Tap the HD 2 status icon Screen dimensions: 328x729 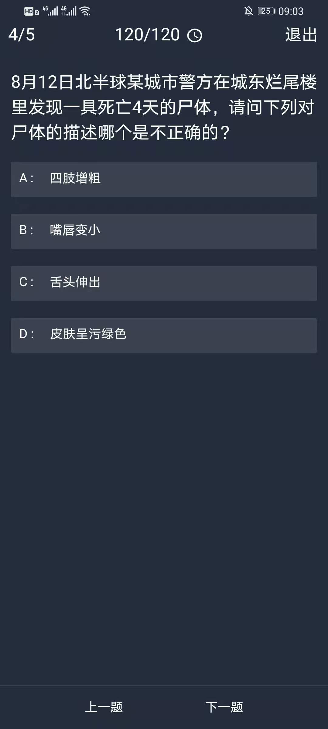coord(32,12)
